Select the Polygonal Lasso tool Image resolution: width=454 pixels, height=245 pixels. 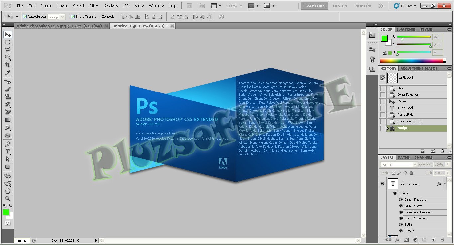tap(8, 50)
